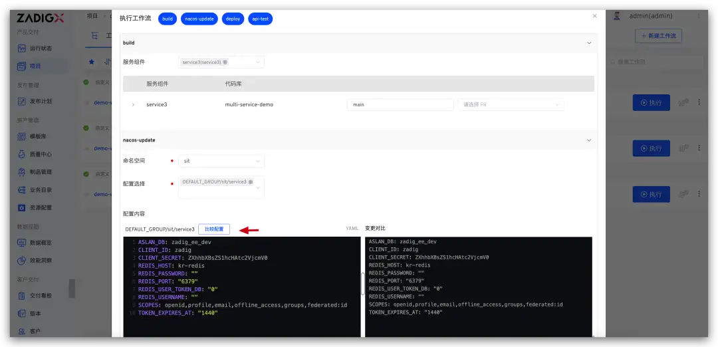Open settings icon beside the third 执行 button
Viewport: 718px width, 347px height.
(x=683, y=194)
